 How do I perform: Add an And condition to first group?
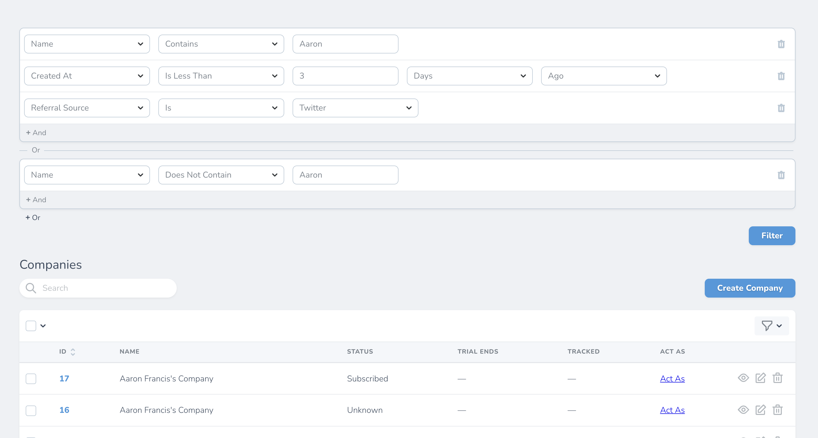[x=36, y=133]
